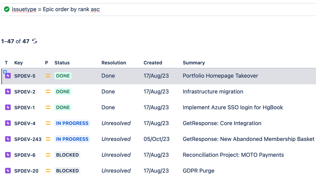Click created date 05/Oct/23
Screen dimensions: 316x177
[x=156, y=139]
